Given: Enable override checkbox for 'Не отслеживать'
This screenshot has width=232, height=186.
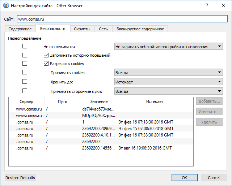Looking at the screenshot, I should [25, 46].
